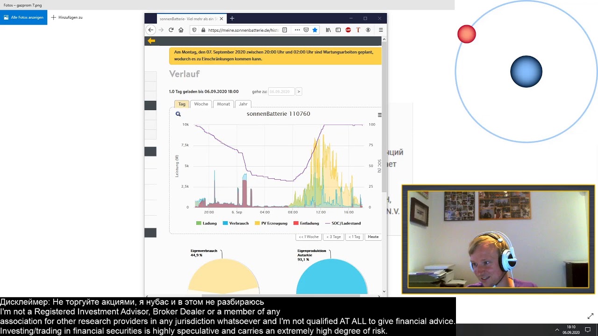598x336 pixels.
Task: Toggle the Verbrauch series in legend
Action: point(236,224)
